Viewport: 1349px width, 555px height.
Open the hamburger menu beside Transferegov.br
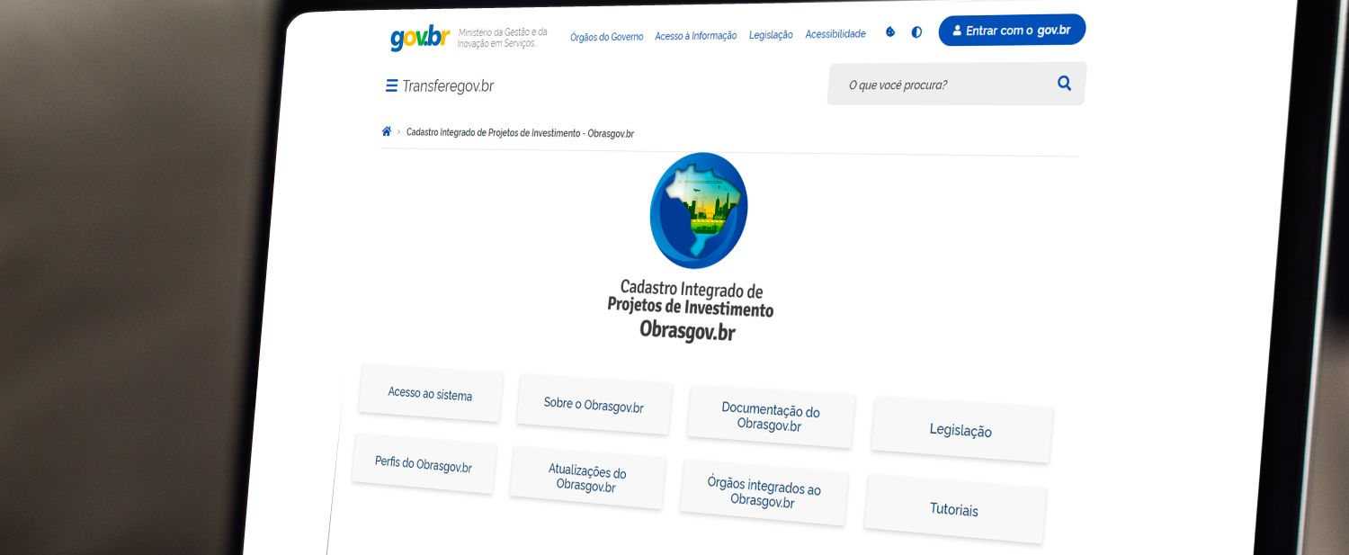[391, 86]
